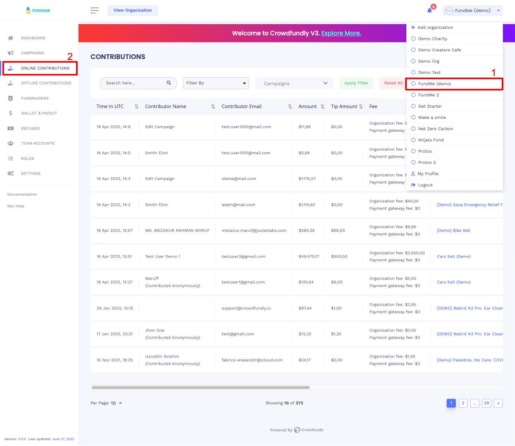515x446 pixels.
Task: Choose Protox 2 from the organization menu
Action: 455,162
